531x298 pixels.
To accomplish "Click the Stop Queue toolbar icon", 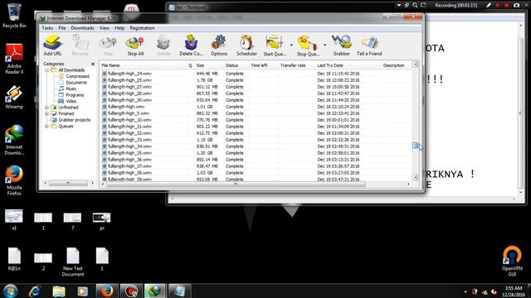I will [x=308, y=45].
